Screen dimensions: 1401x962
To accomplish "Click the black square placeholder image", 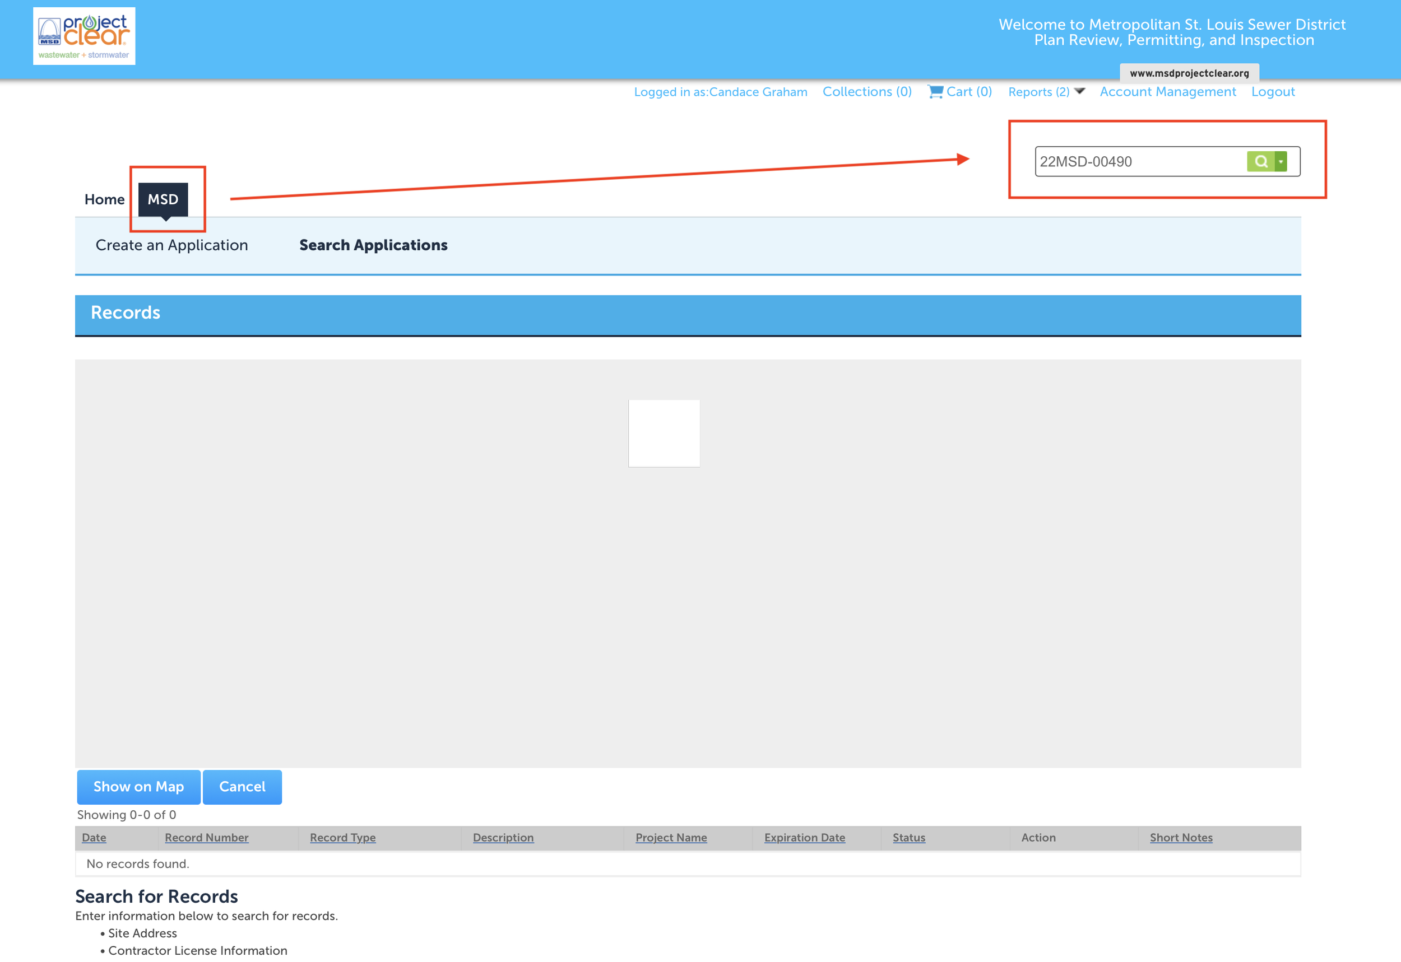I will pos(664,433).
